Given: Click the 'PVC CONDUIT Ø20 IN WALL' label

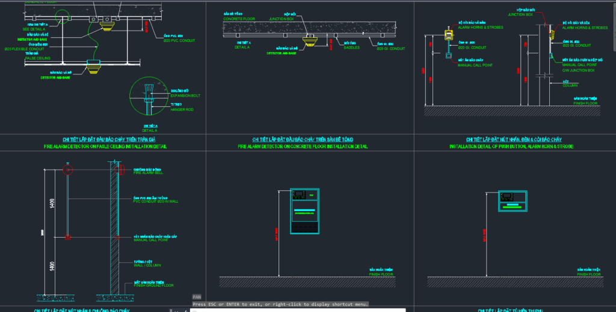Looking at the screenshot, I should [x=155, y=202].
